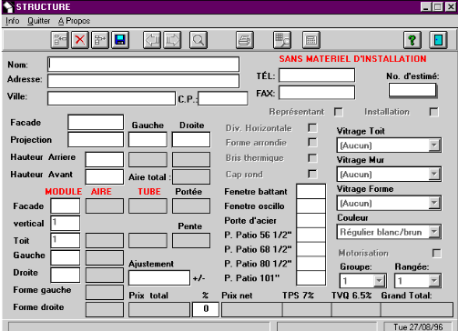The width and height of the screenshot is (458, 331).
Task: Click the Nom input field
Action: click(143, 65)
